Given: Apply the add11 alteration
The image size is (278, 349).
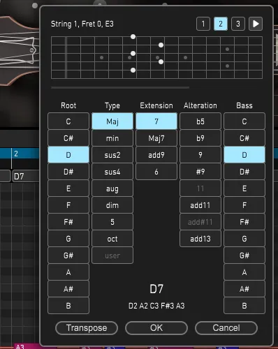Looking at the screenshot, I should tap(200, 205).
